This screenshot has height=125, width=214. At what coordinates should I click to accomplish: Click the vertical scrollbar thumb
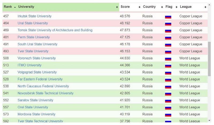pyautogui.click(x=209, y=59)
